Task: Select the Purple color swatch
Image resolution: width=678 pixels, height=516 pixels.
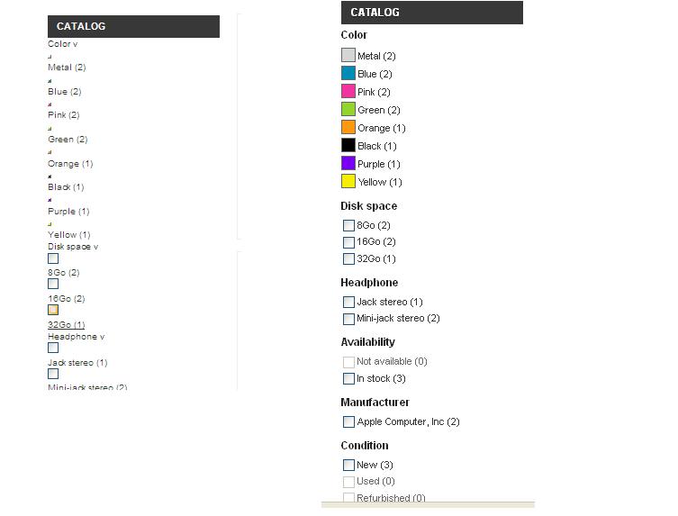Action: pyautogui.click(x=348, y=163)
